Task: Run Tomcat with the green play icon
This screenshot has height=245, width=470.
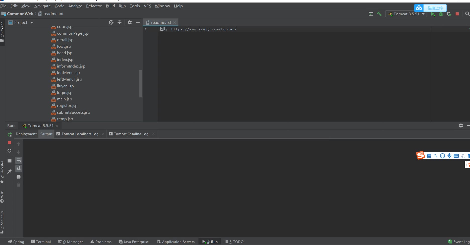Action: (x=433, y=14)
